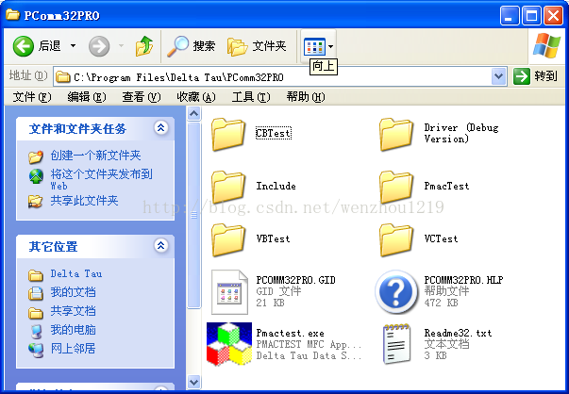This screenshot has width=569, height=394.
Task: Click the PCOMM32PRO.HLP file name text
Action: coord(463,280)
